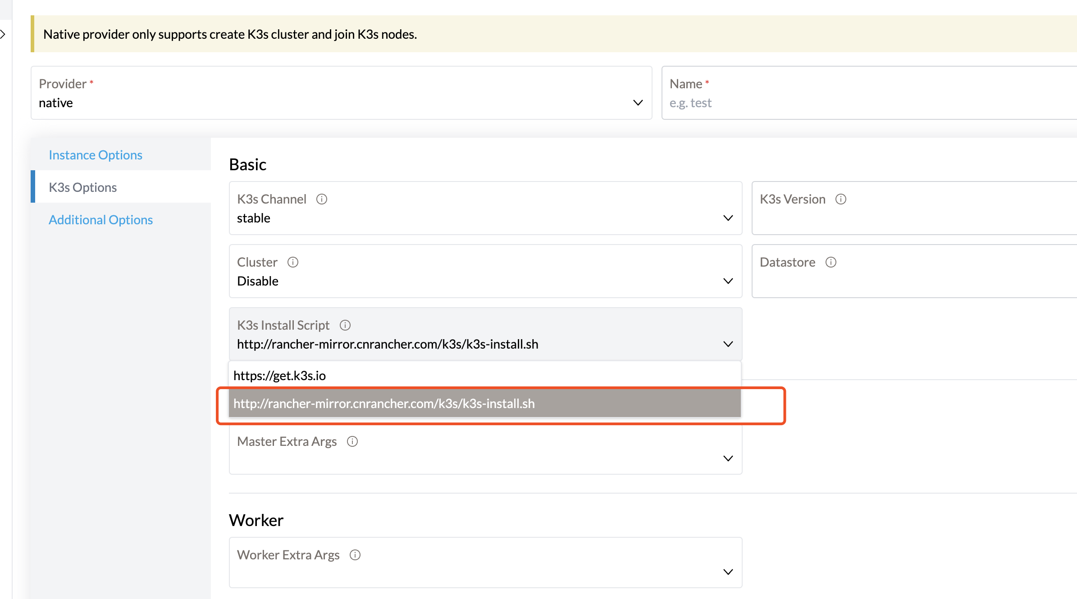Click the Worker Extra Args info icon
1077x599 pixels.
355,555
